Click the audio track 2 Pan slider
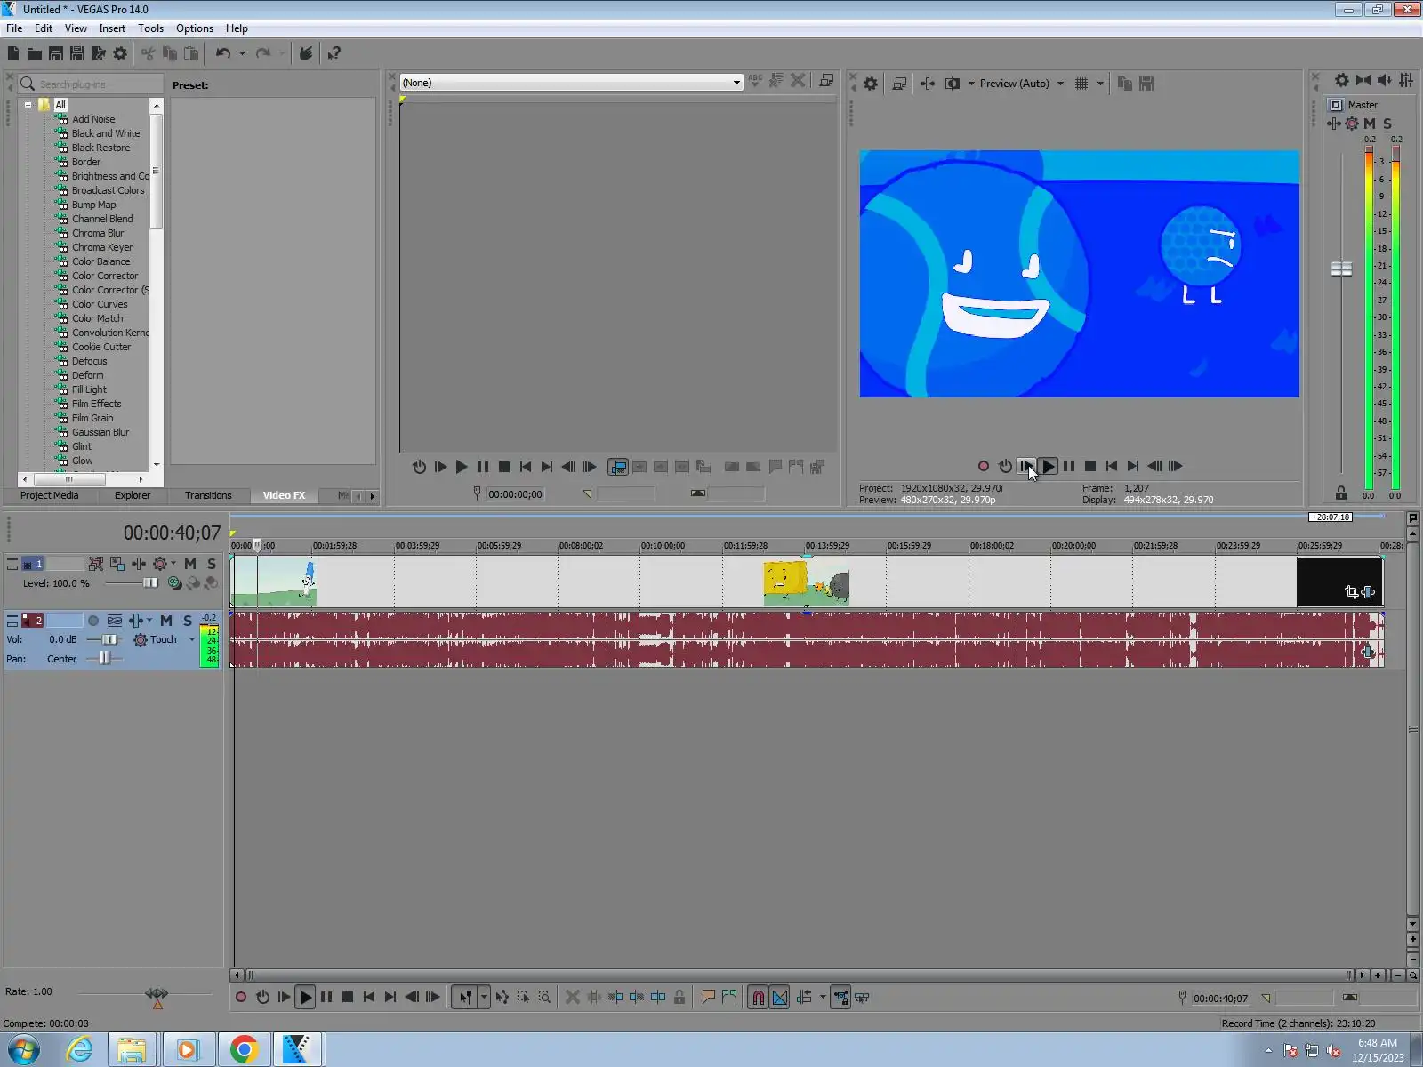The height and width of the screenshot is (1067, 1423). pos(104,658)
